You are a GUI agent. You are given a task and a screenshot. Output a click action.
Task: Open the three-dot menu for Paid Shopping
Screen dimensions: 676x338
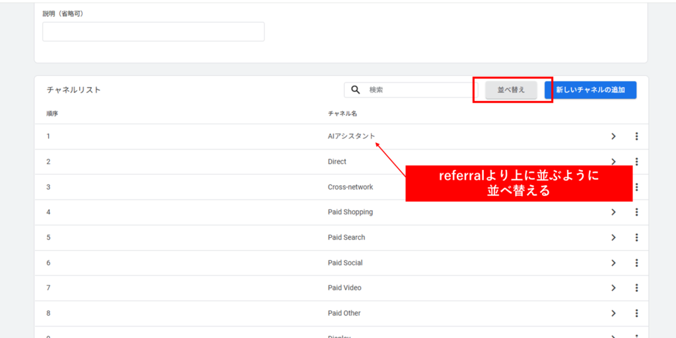click(636, 212)
